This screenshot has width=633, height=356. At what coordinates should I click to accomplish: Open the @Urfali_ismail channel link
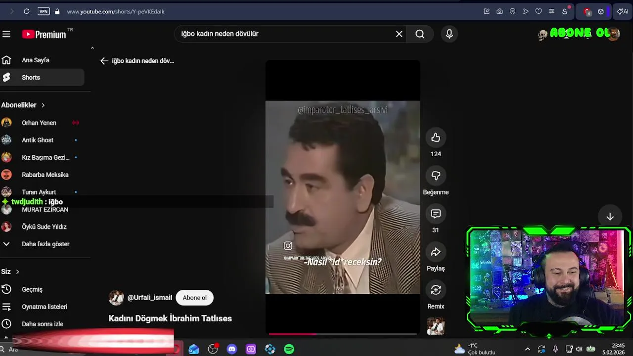[150, 298]
